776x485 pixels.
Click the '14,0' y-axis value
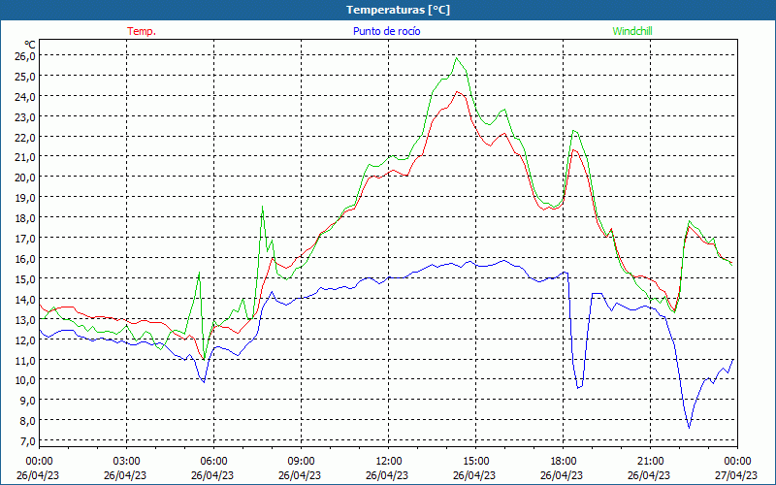pyautogui.click(x=25, y=299)
